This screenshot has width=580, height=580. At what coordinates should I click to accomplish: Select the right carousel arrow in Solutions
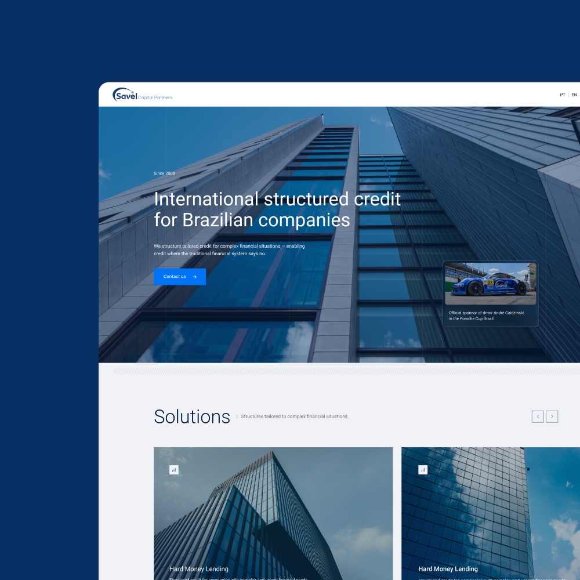coord(552,416)
